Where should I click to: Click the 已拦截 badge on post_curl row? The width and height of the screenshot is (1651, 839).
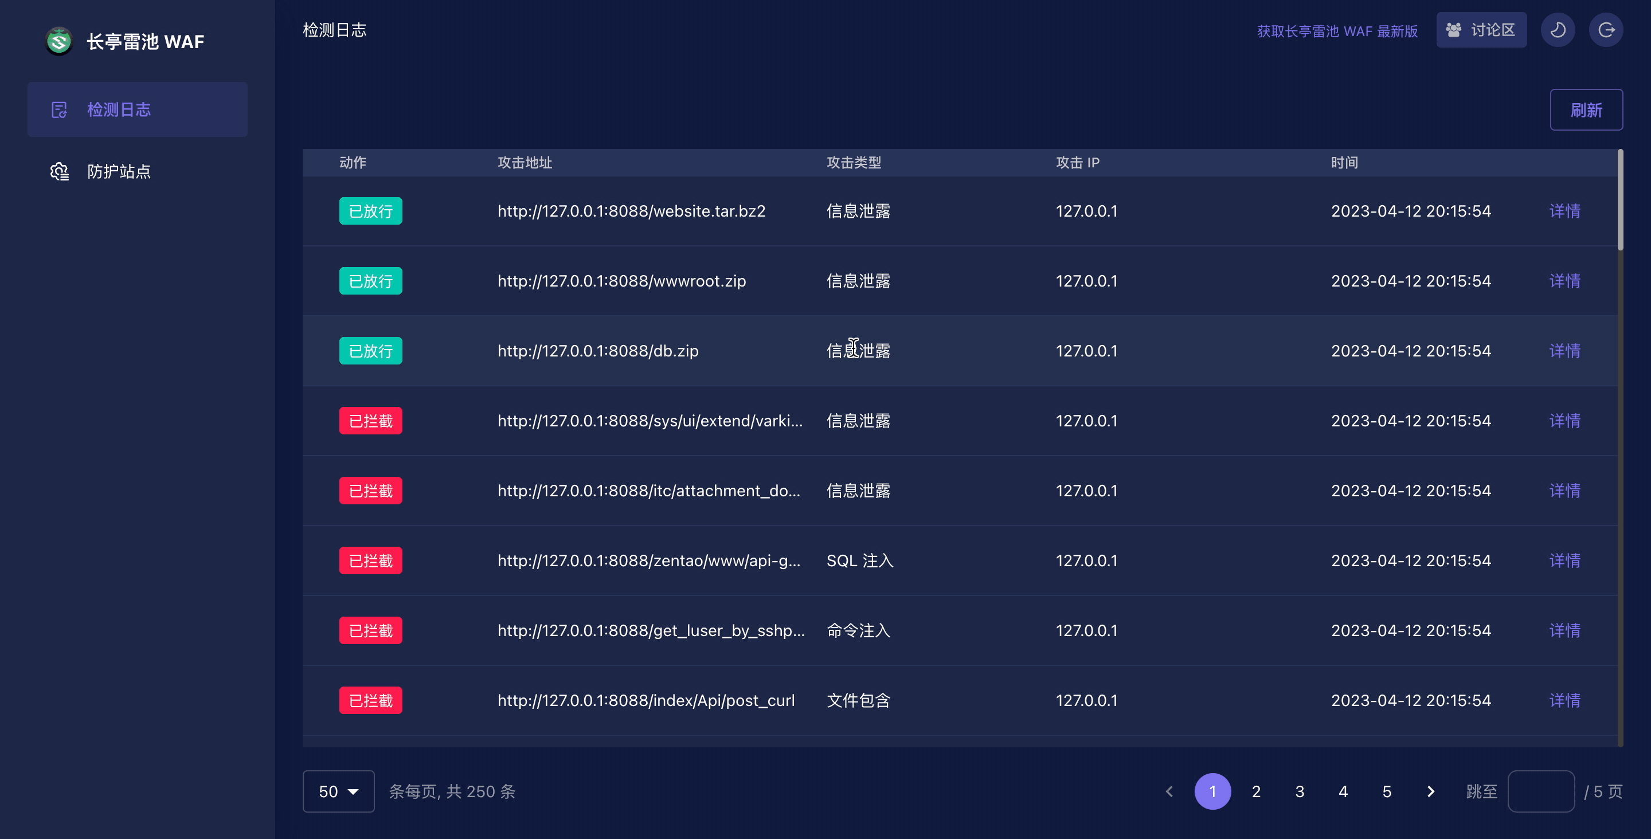click(370, 700)
